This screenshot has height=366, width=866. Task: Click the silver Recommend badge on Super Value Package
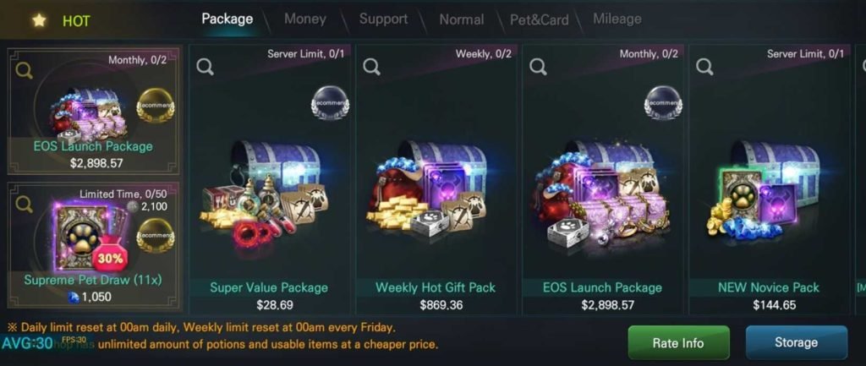click(331, 102)
